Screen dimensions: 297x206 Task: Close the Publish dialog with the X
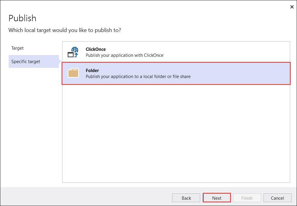point(292,7)
